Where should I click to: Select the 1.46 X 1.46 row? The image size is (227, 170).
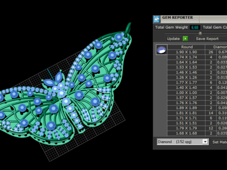click(197, 72)
